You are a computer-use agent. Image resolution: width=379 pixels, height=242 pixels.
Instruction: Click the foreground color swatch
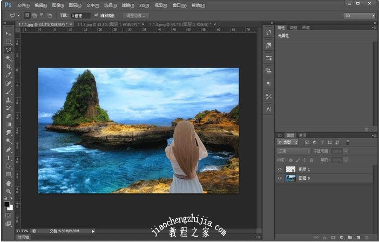tap(7, 204)
